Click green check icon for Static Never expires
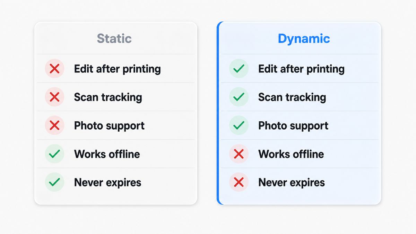The image size is (416, 234). 54,182
